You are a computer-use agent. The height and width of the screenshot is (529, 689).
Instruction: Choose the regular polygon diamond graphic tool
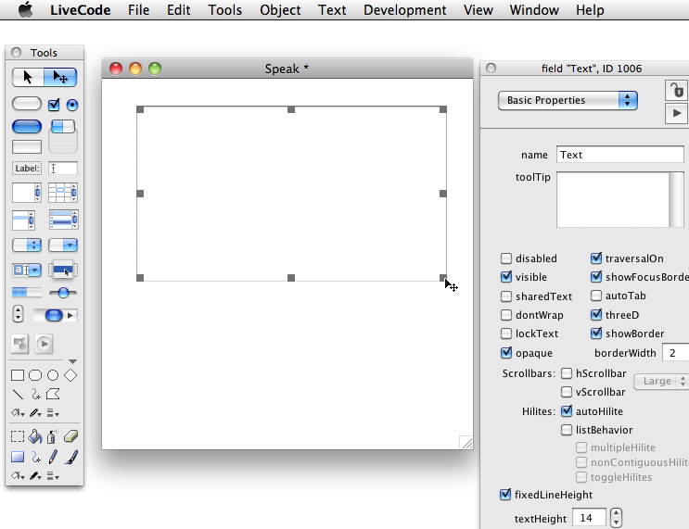70,375
